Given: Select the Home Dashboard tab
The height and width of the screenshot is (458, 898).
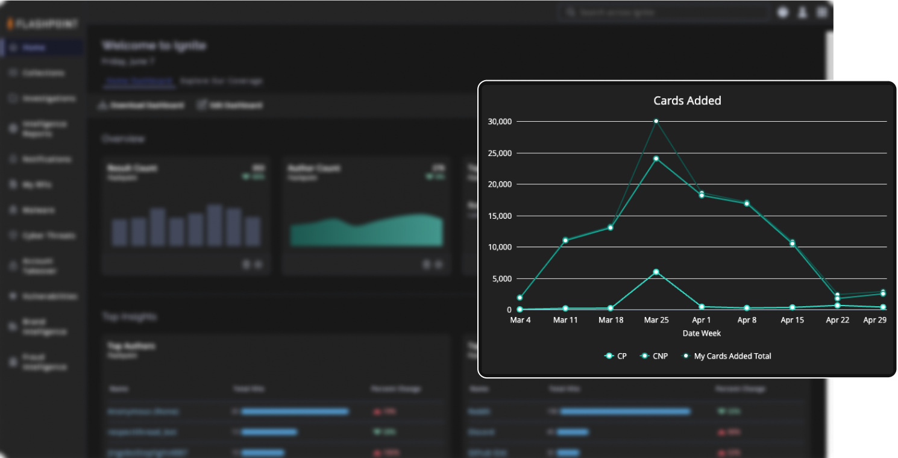Looking at the screenshot, I should point(139,81).
